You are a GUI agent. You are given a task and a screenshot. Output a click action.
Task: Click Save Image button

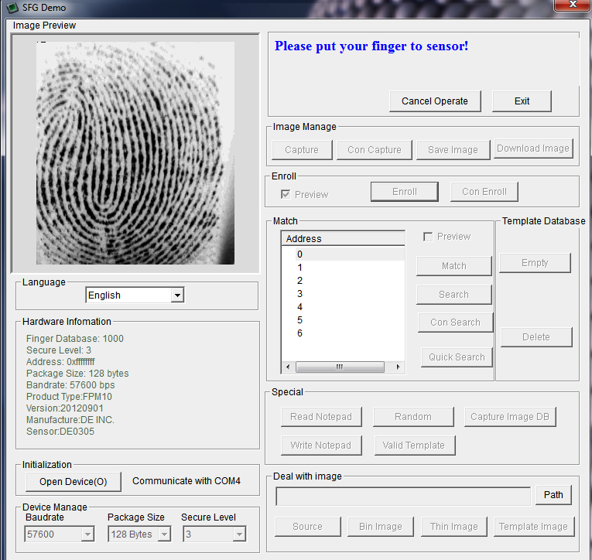pos(453,150)
